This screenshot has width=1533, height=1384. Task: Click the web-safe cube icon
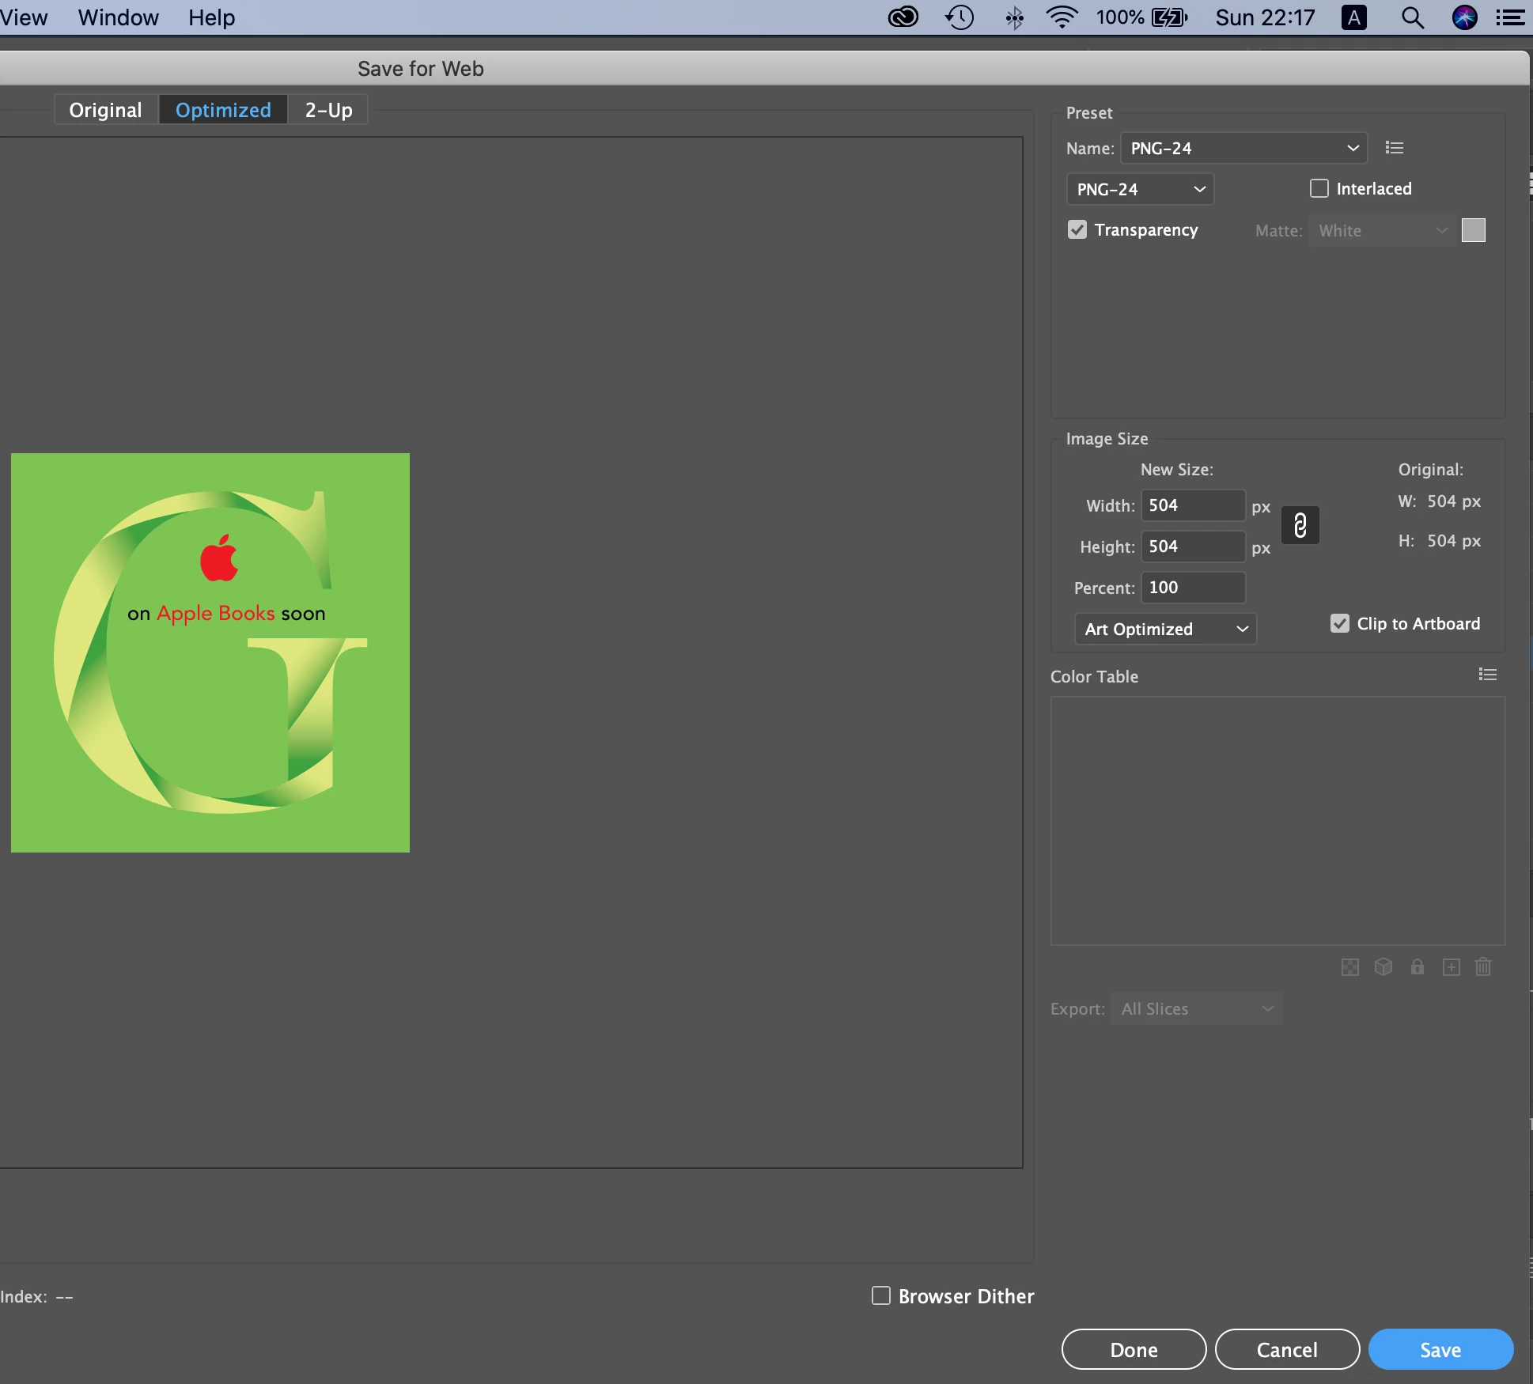tap(1383, 967)
